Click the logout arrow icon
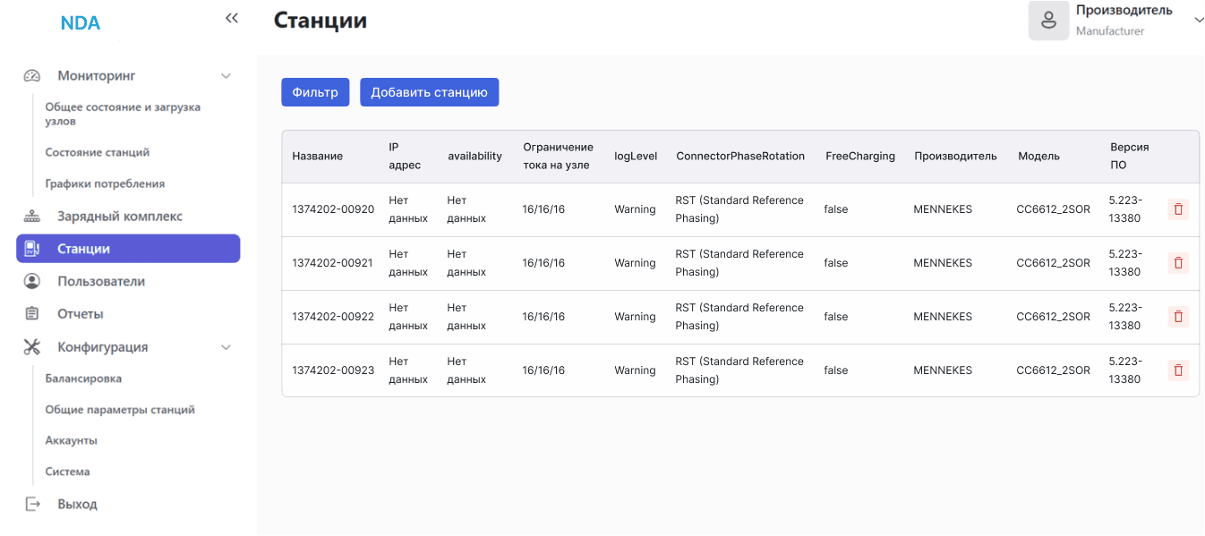 pyautogui.click(x=32, y=504)
